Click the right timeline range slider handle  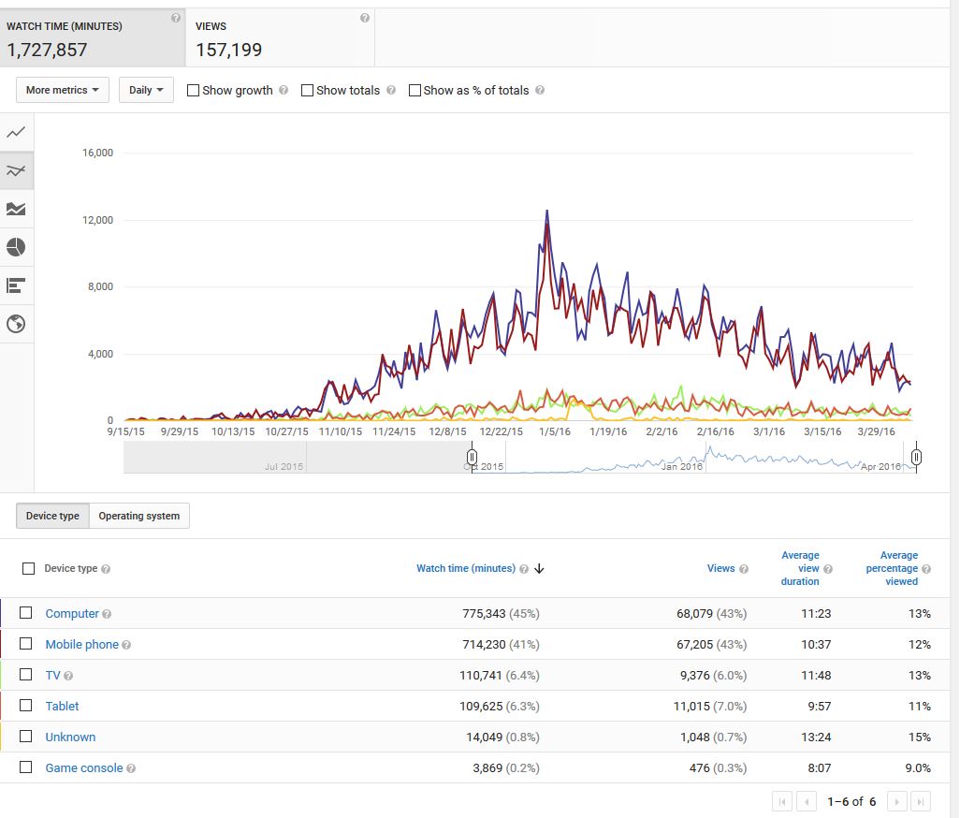(917, 457)
